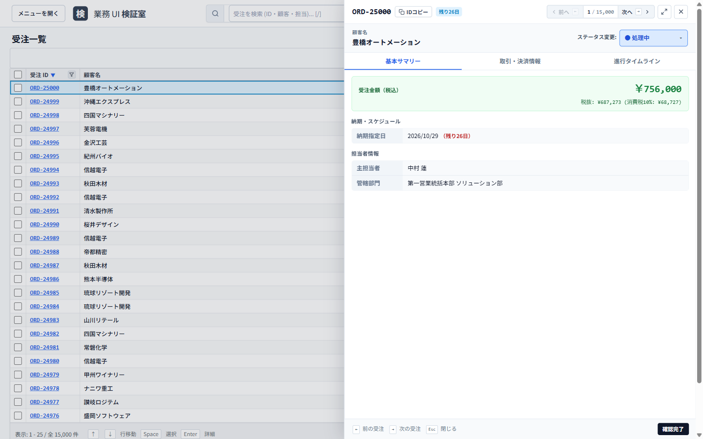Go to next order with 次へ
The width and height of the screenshot is (703, 439).
click(x=636, y=12)
